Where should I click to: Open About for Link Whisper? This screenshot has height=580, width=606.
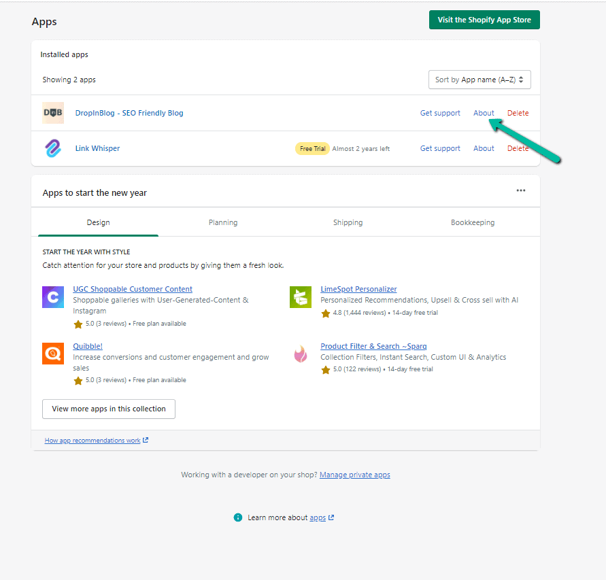(484, 148)
